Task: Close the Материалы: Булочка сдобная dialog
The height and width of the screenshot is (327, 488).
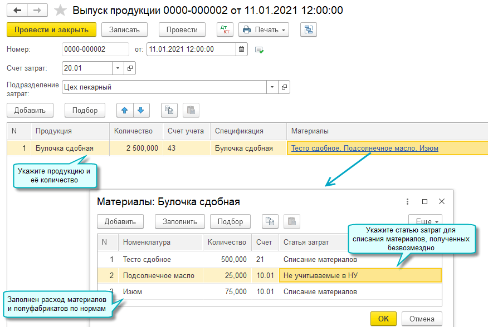Action: [x=442, y=201]
